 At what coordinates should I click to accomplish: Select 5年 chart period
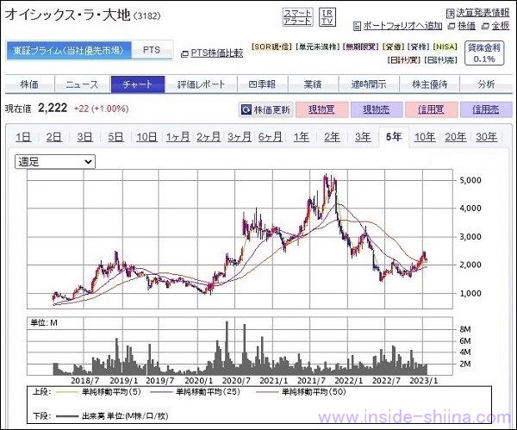[x=394, y=137]
